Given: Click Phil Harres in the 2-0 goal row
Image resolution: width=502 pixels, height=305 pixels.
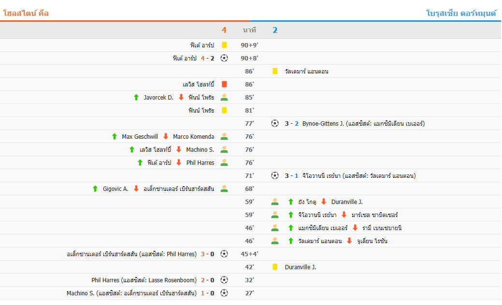Looking at the screenshot, I should coord(105,280).
